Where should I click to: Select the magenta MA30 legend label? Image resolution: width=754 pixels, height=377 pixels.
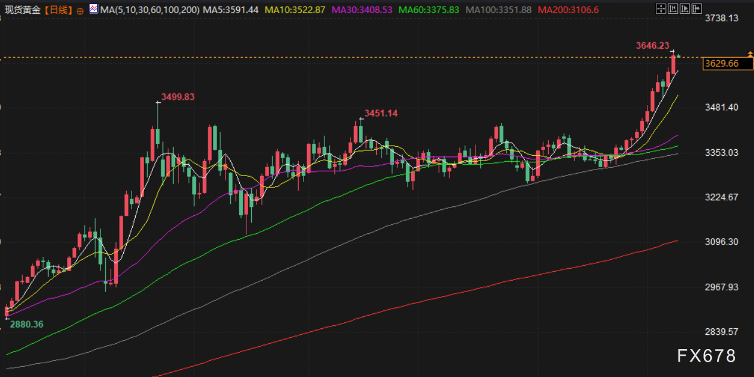coord(362,10)
